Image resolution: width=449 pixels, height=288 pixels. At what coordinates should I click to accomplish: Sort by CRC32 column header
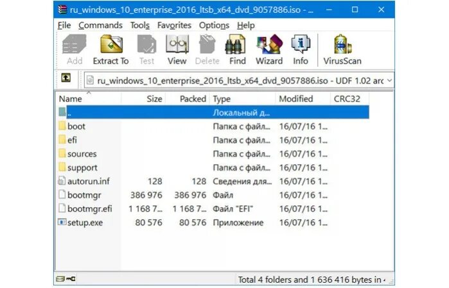click(349, 99)
